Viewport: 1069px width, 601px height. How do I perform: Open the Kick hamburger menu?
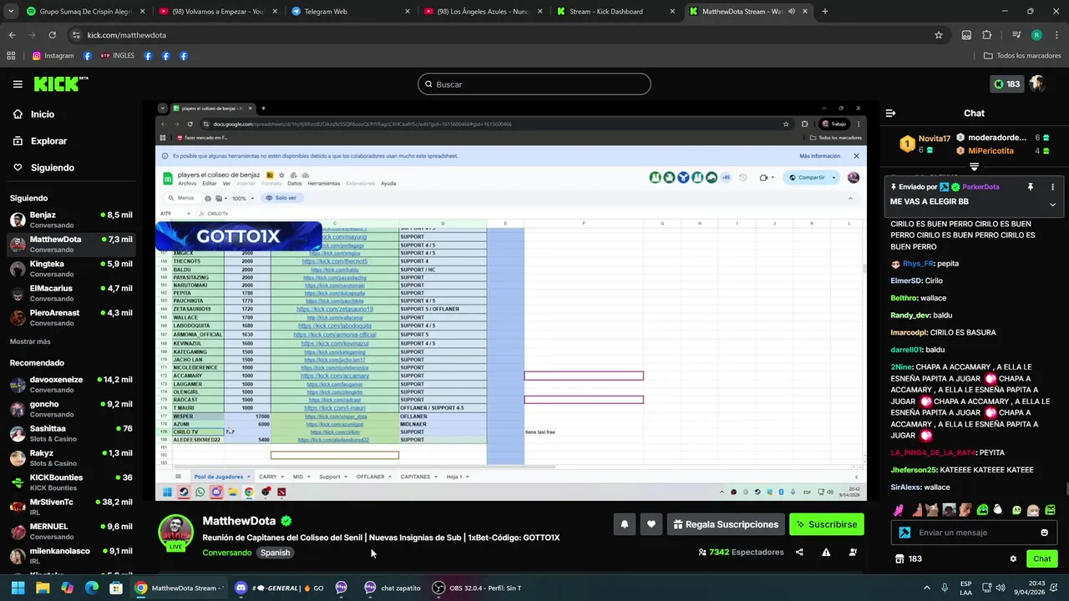[x=18, y=84]
